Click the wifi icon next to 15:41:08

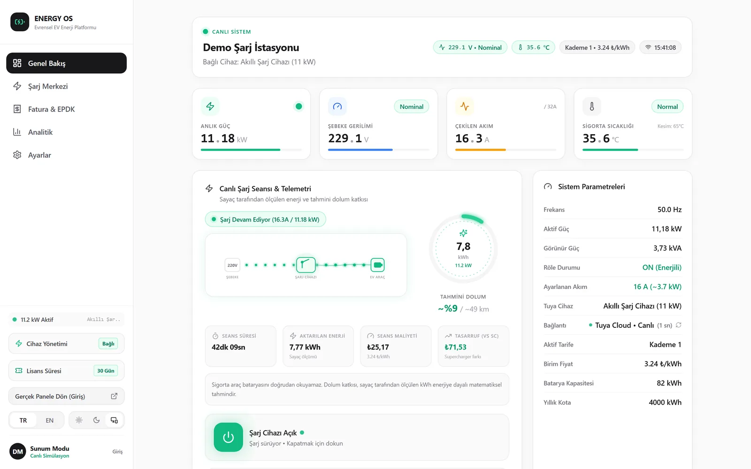[x=648, y=47]
